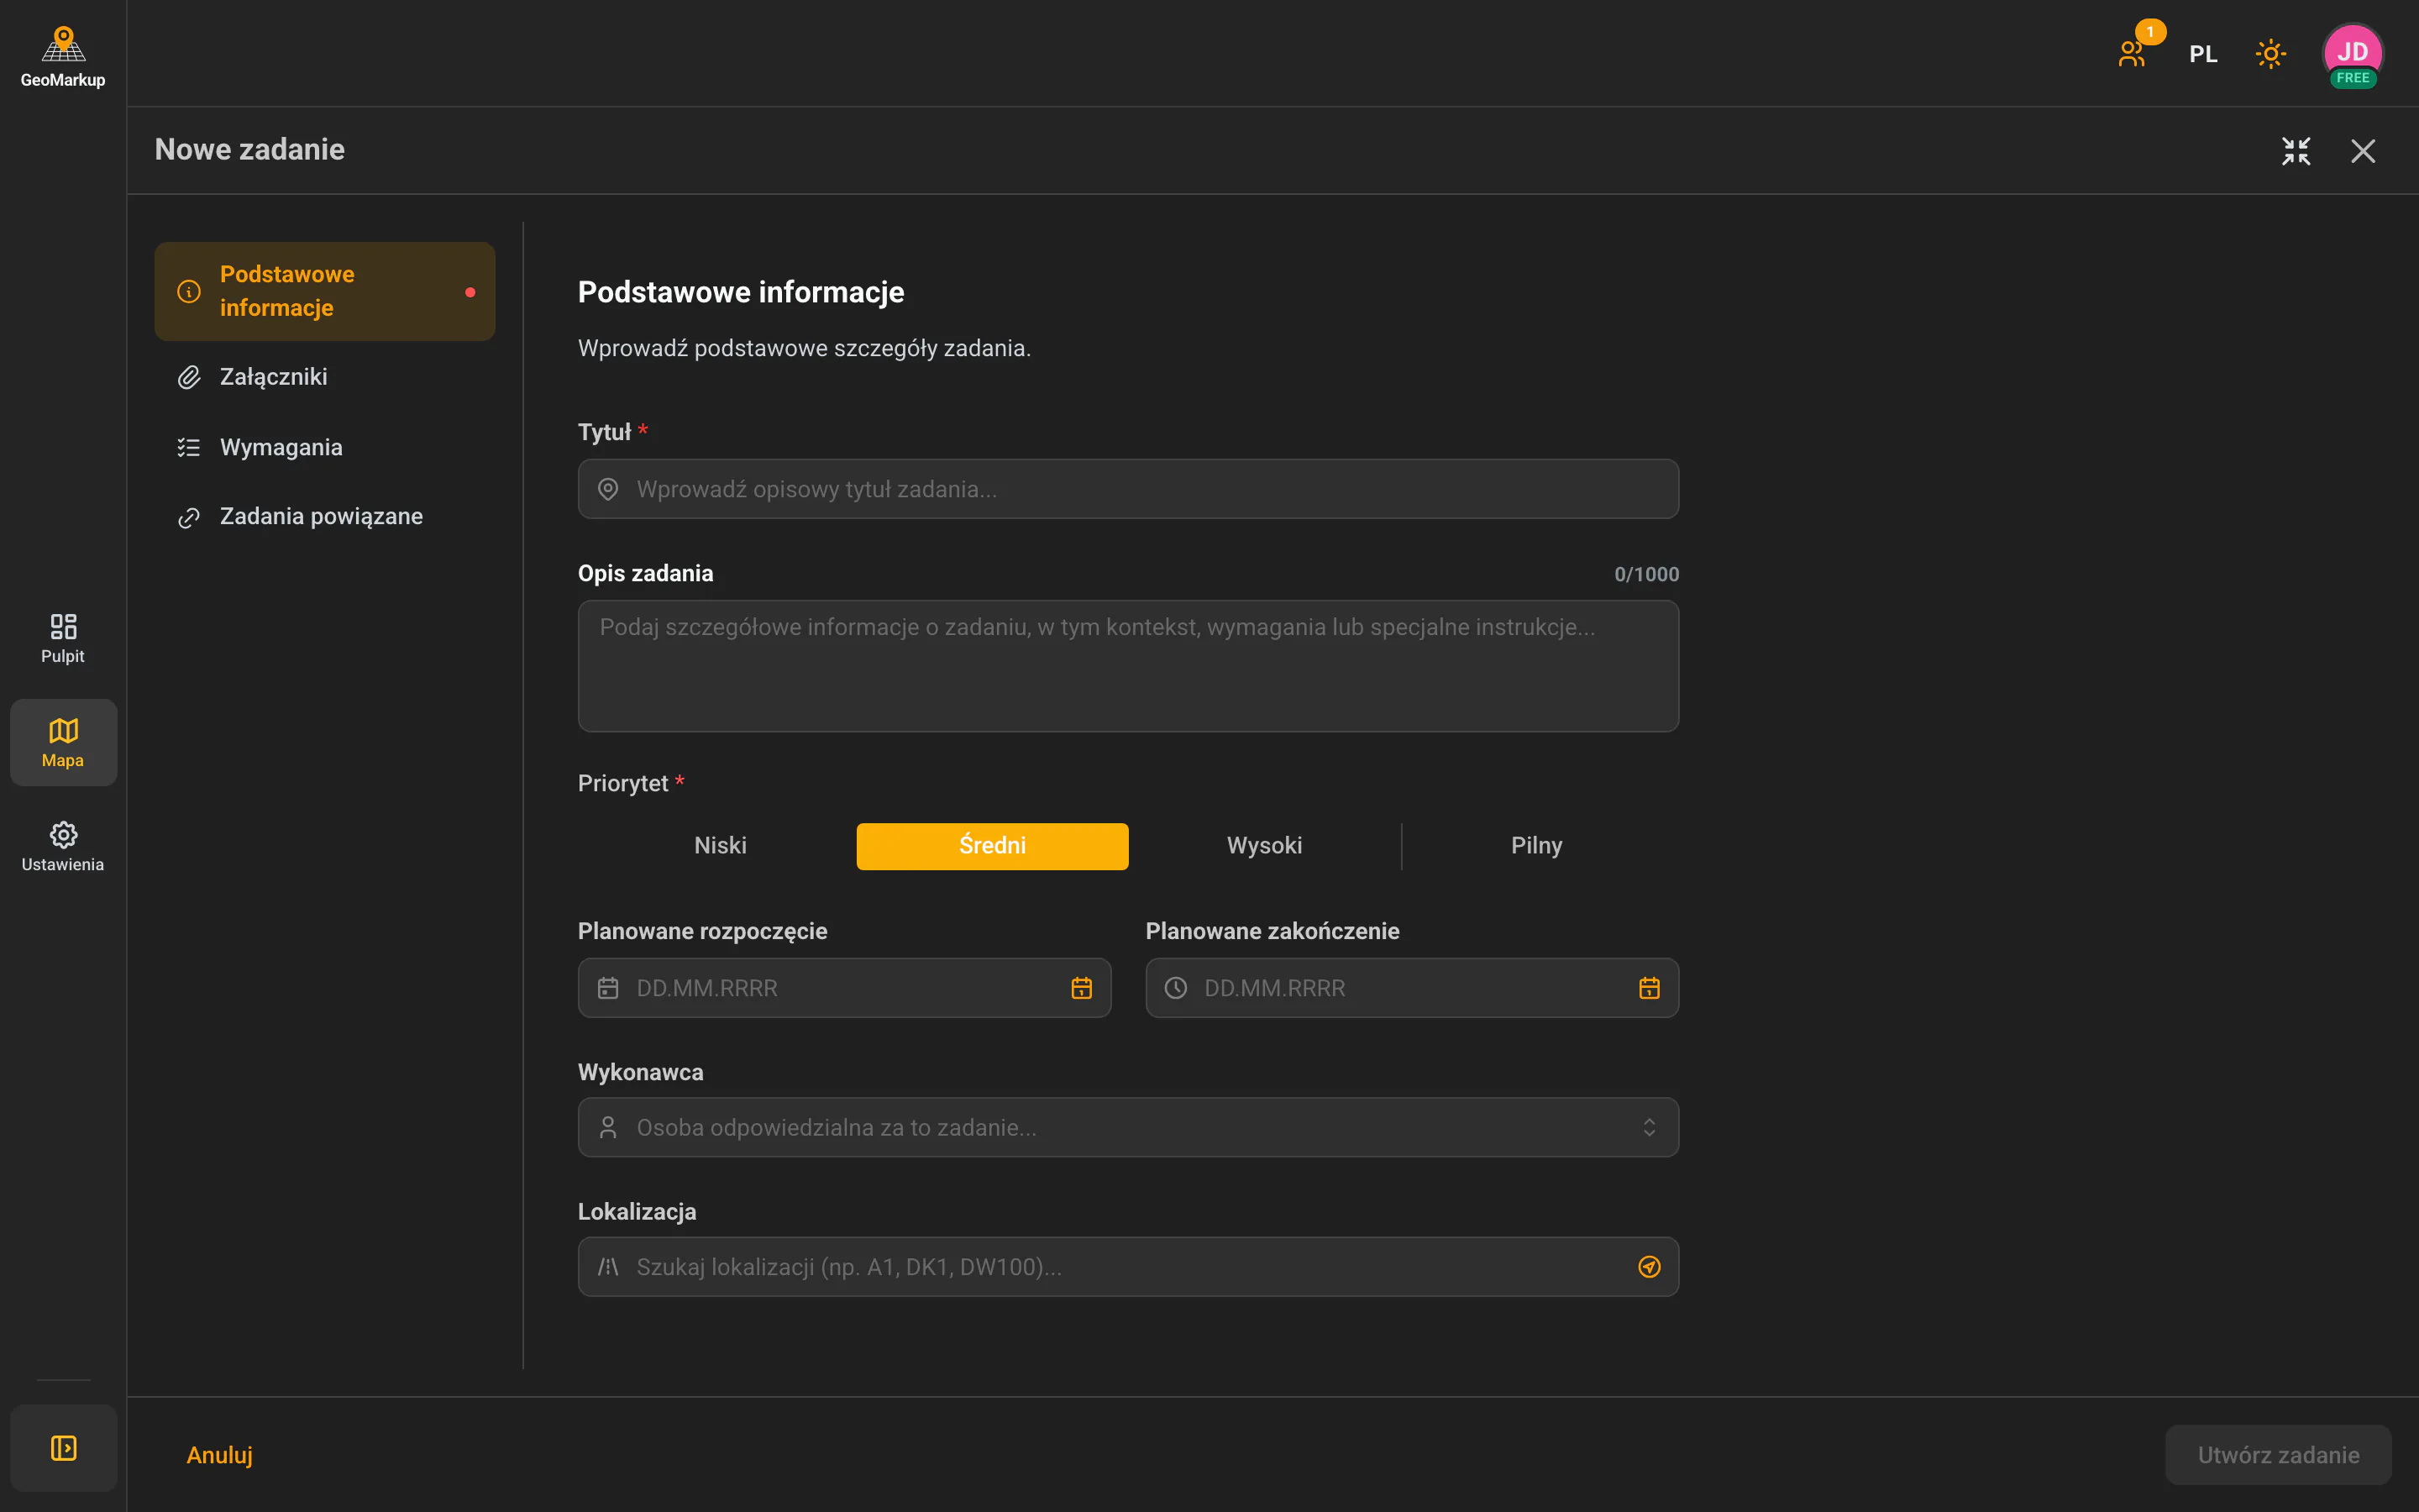Select Niski priority option
2419x1512 pixels.
click(x=721, y=846)
